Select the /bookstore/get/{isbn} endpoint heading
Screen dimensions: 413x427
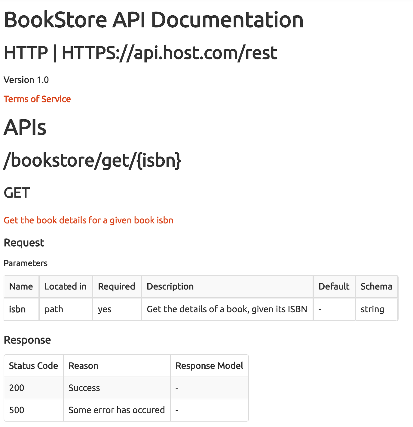point(92,160)
